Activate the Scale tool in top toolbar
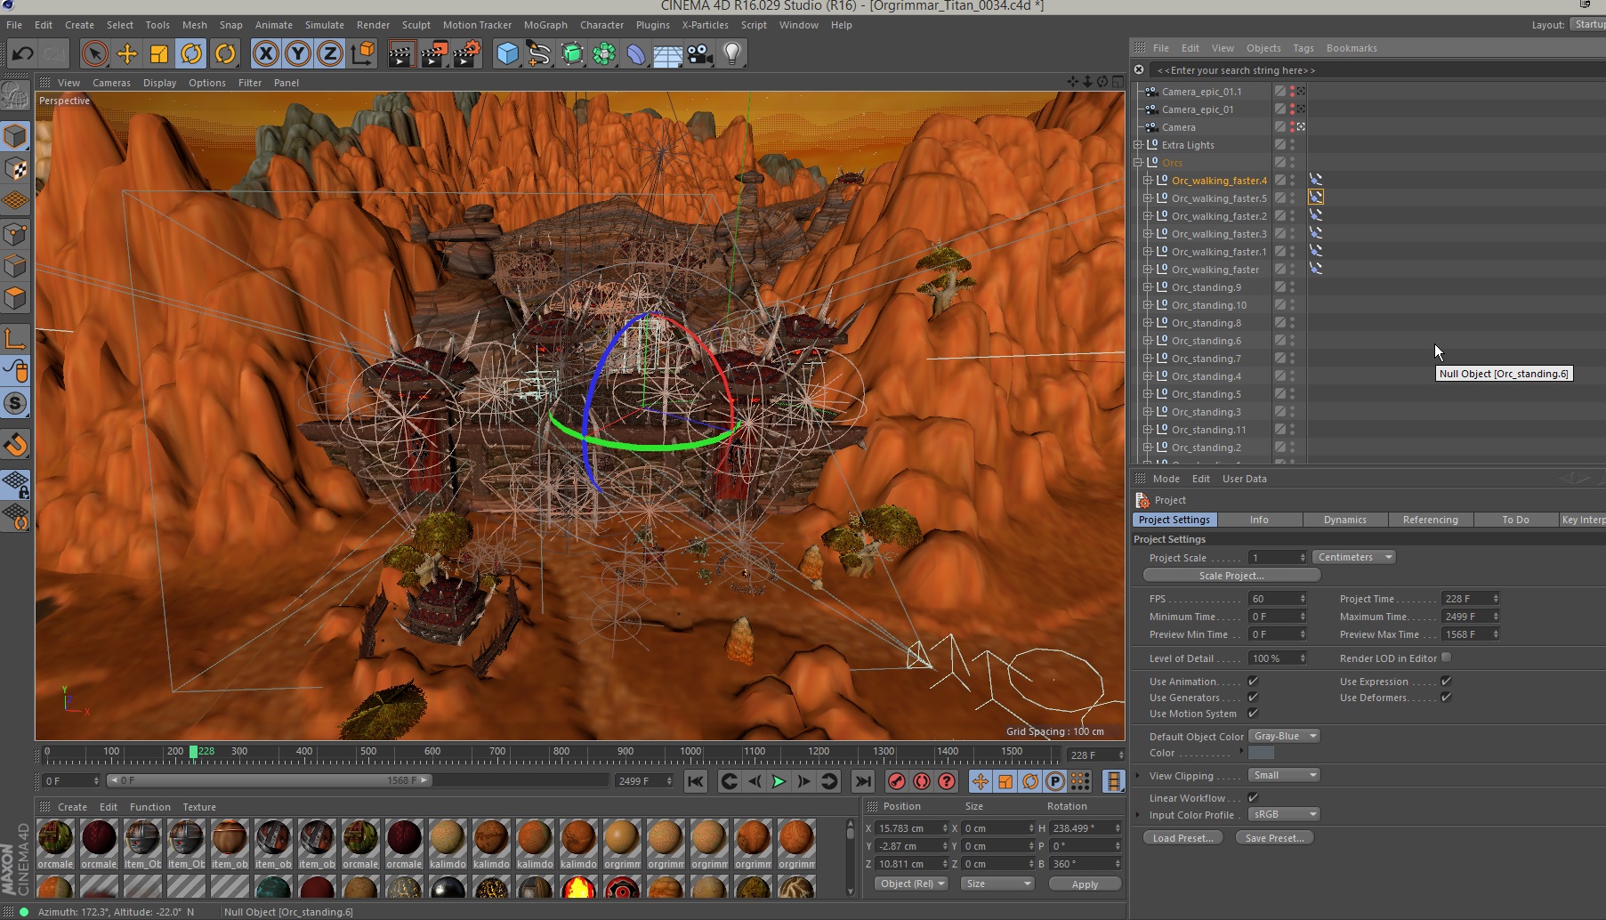 (x=159, y=54)
